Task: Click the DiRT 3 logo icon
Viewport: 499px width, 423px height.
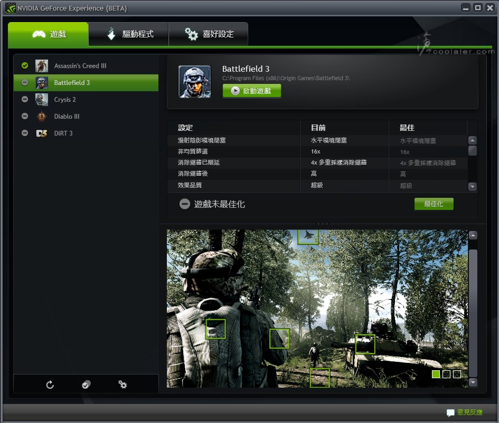Action: click(42, 133)
